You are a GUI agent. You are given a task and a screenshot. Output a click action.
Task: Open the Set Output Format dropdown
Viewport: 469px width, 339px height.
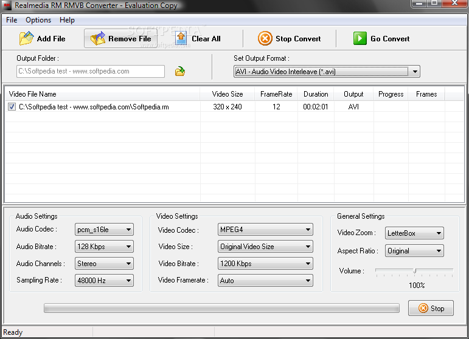click(x=327, y=72)
